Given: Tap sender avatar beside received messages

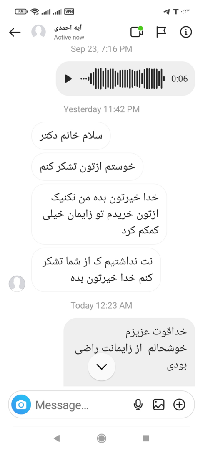Looking at the screenshot, I should (x=17, y=284).
